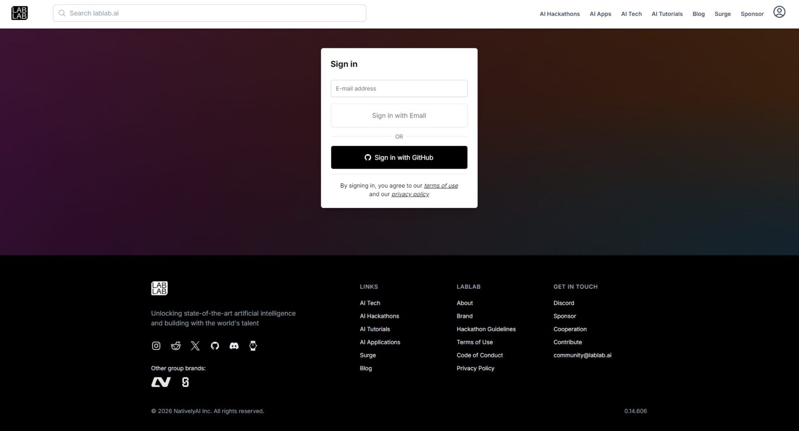Image resolution: width=799 pixels, height=431 pixels.
Task: Click the E-mail address input field
Action: click(x=399, y=88)
